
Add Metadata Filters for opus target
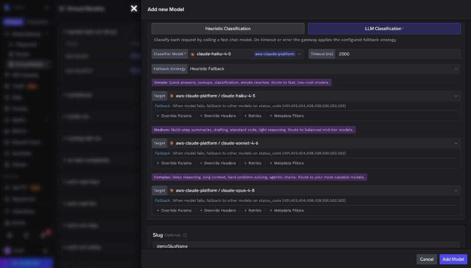click(x=287, y=211)
